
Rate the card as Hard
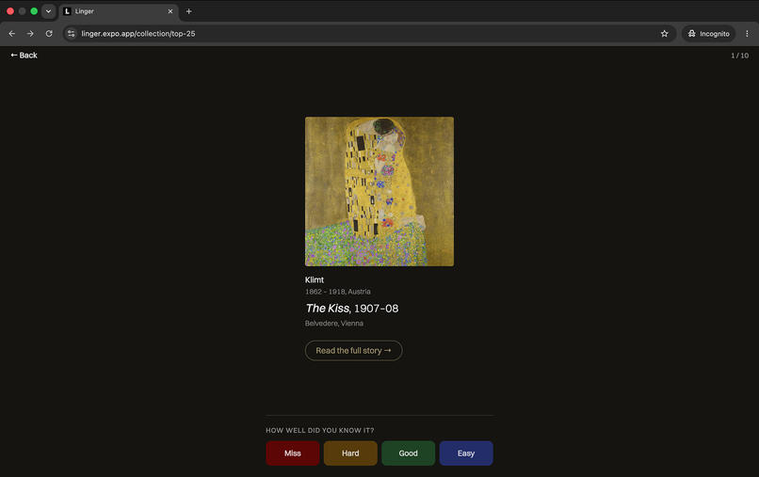click(x=350, y=453)
